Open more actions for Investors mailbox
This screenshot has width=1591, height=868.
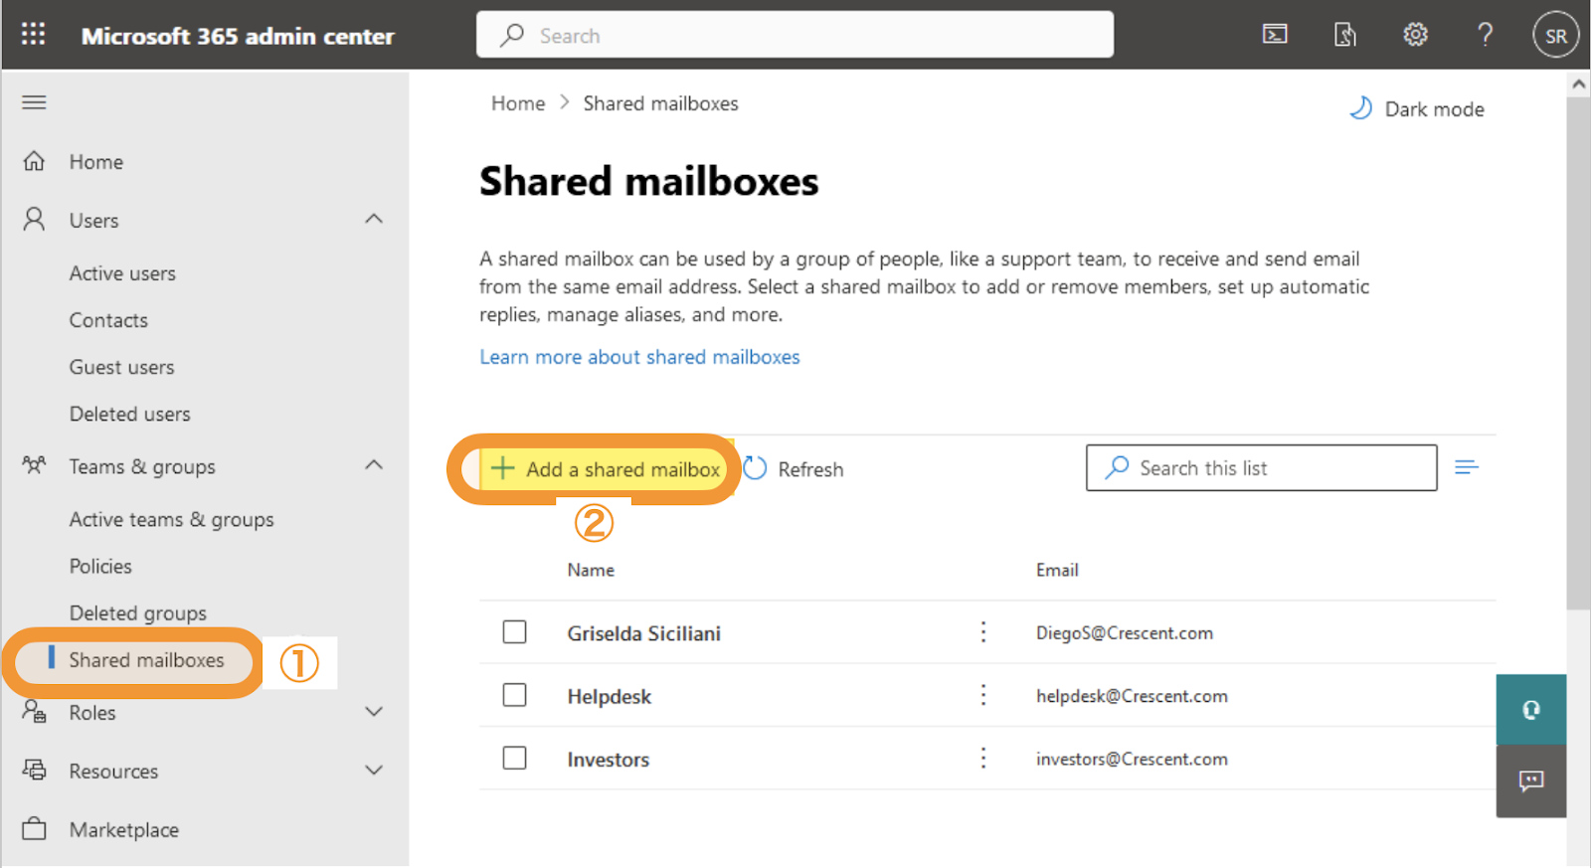[x=983, y=759]
